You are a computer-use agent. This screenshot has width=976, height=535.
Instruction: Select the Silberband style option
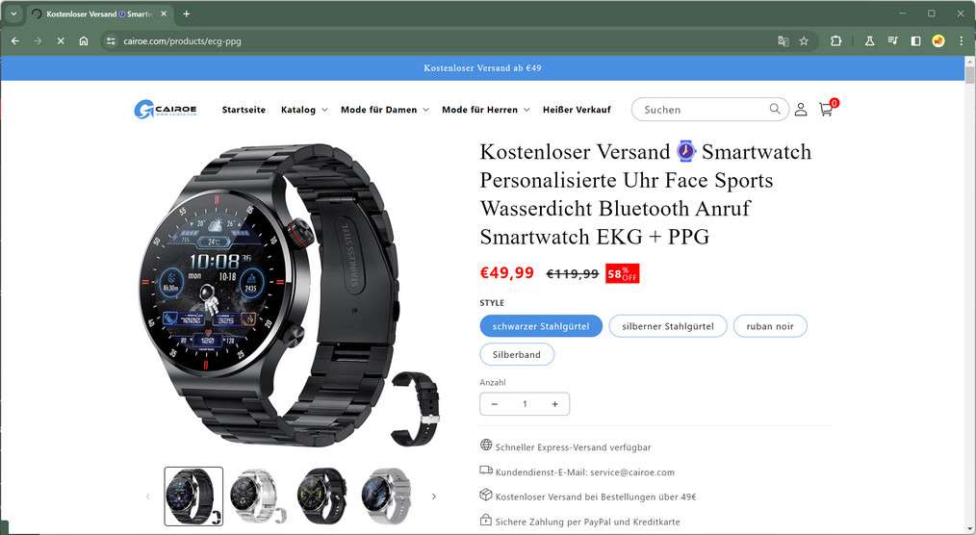click(x=517, y=355)
